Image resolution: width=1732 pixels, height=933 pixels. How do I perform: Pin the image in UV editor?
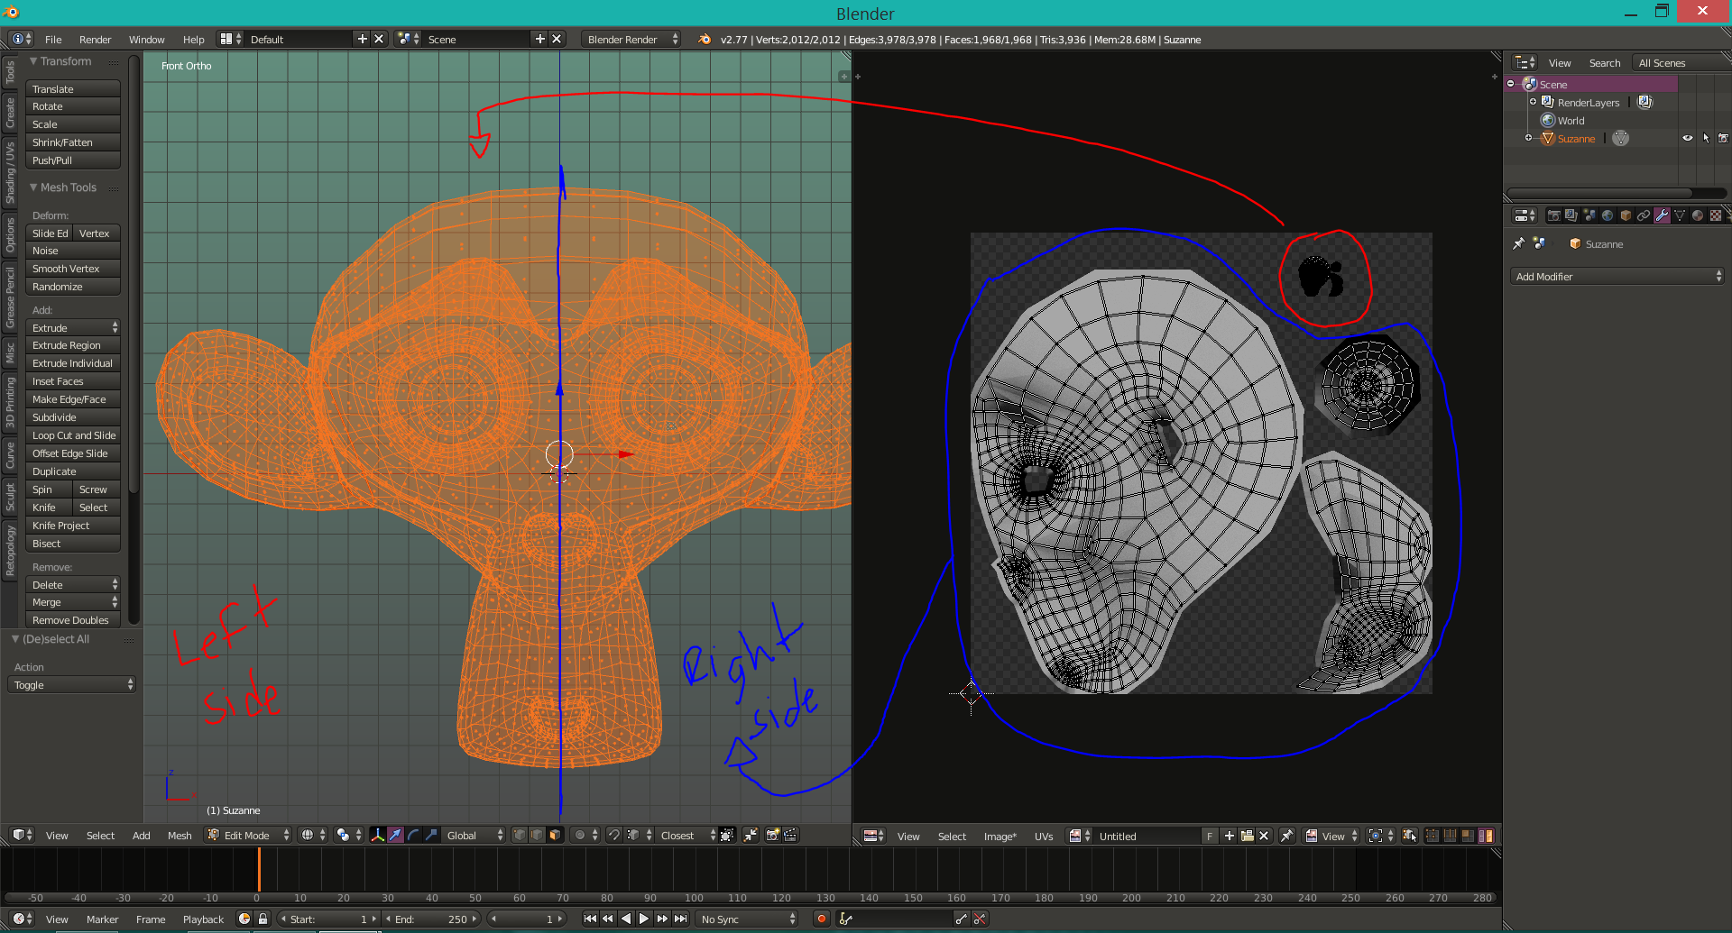pos(1287,836)
